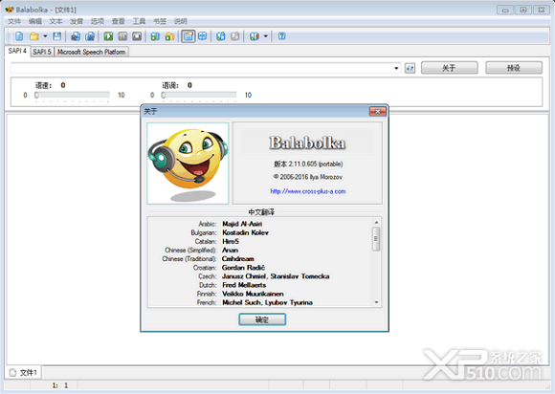
Task: Expand the arrow beside the Open folder icon
Action: pyautogui.click(x=45, y=36)
